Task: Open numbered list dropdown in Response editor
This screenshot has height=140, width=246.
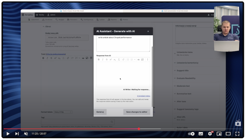Action: pyautogui.click(x=135, y=59)
